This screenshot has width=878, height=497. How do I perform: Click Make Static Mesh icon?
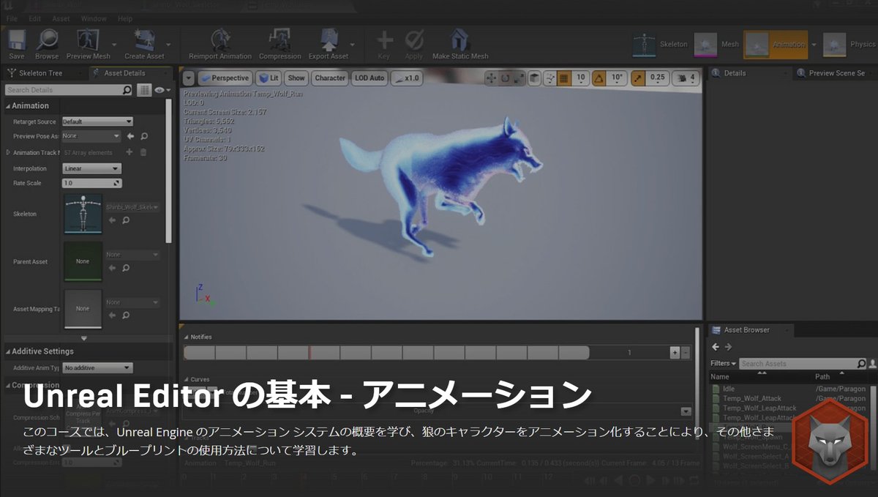coord(460,44)
